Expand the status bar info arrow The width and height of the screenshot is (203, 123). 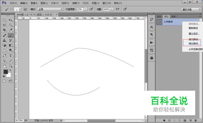pos(61,121)
